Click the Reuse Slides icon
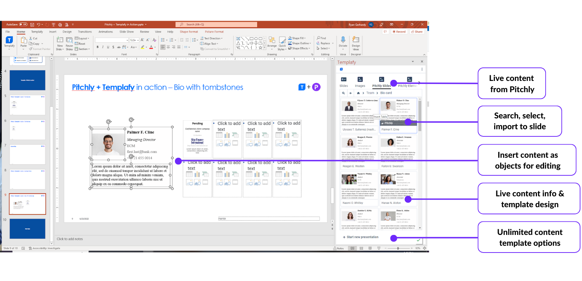The height and width of the screenshot is (281, 582). point(69,40)
